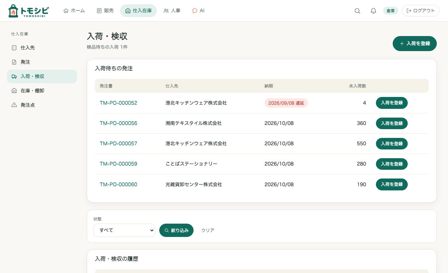Click the ホーム house icon
448x273 pixels.
pyautogui.click(x=66, y=11)
